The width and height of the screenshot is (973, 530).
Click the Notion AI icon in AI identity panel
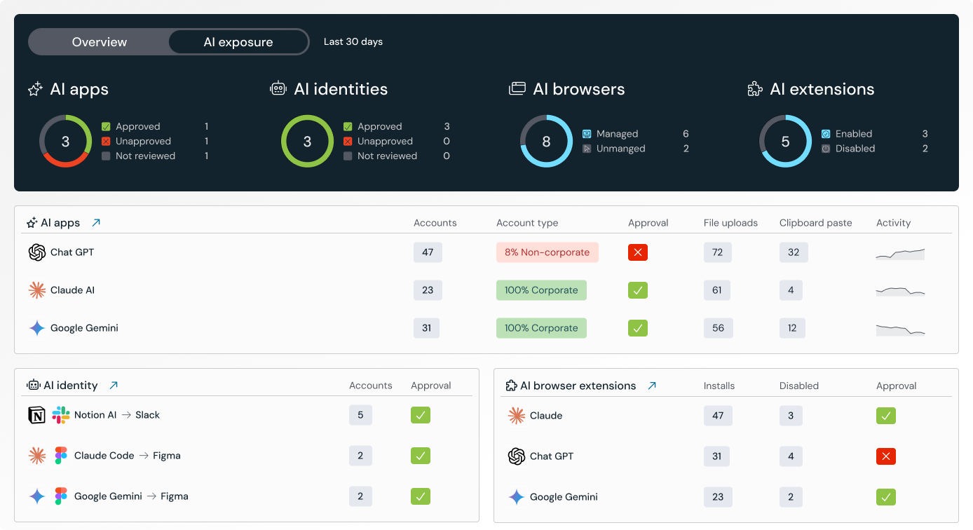pyautogui.click(x=35, y=414)
